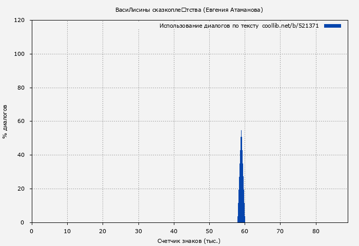Click the 60 tick label on the horizontal axis
Viewport: 359px width, 246px height.
pos(245,231)
